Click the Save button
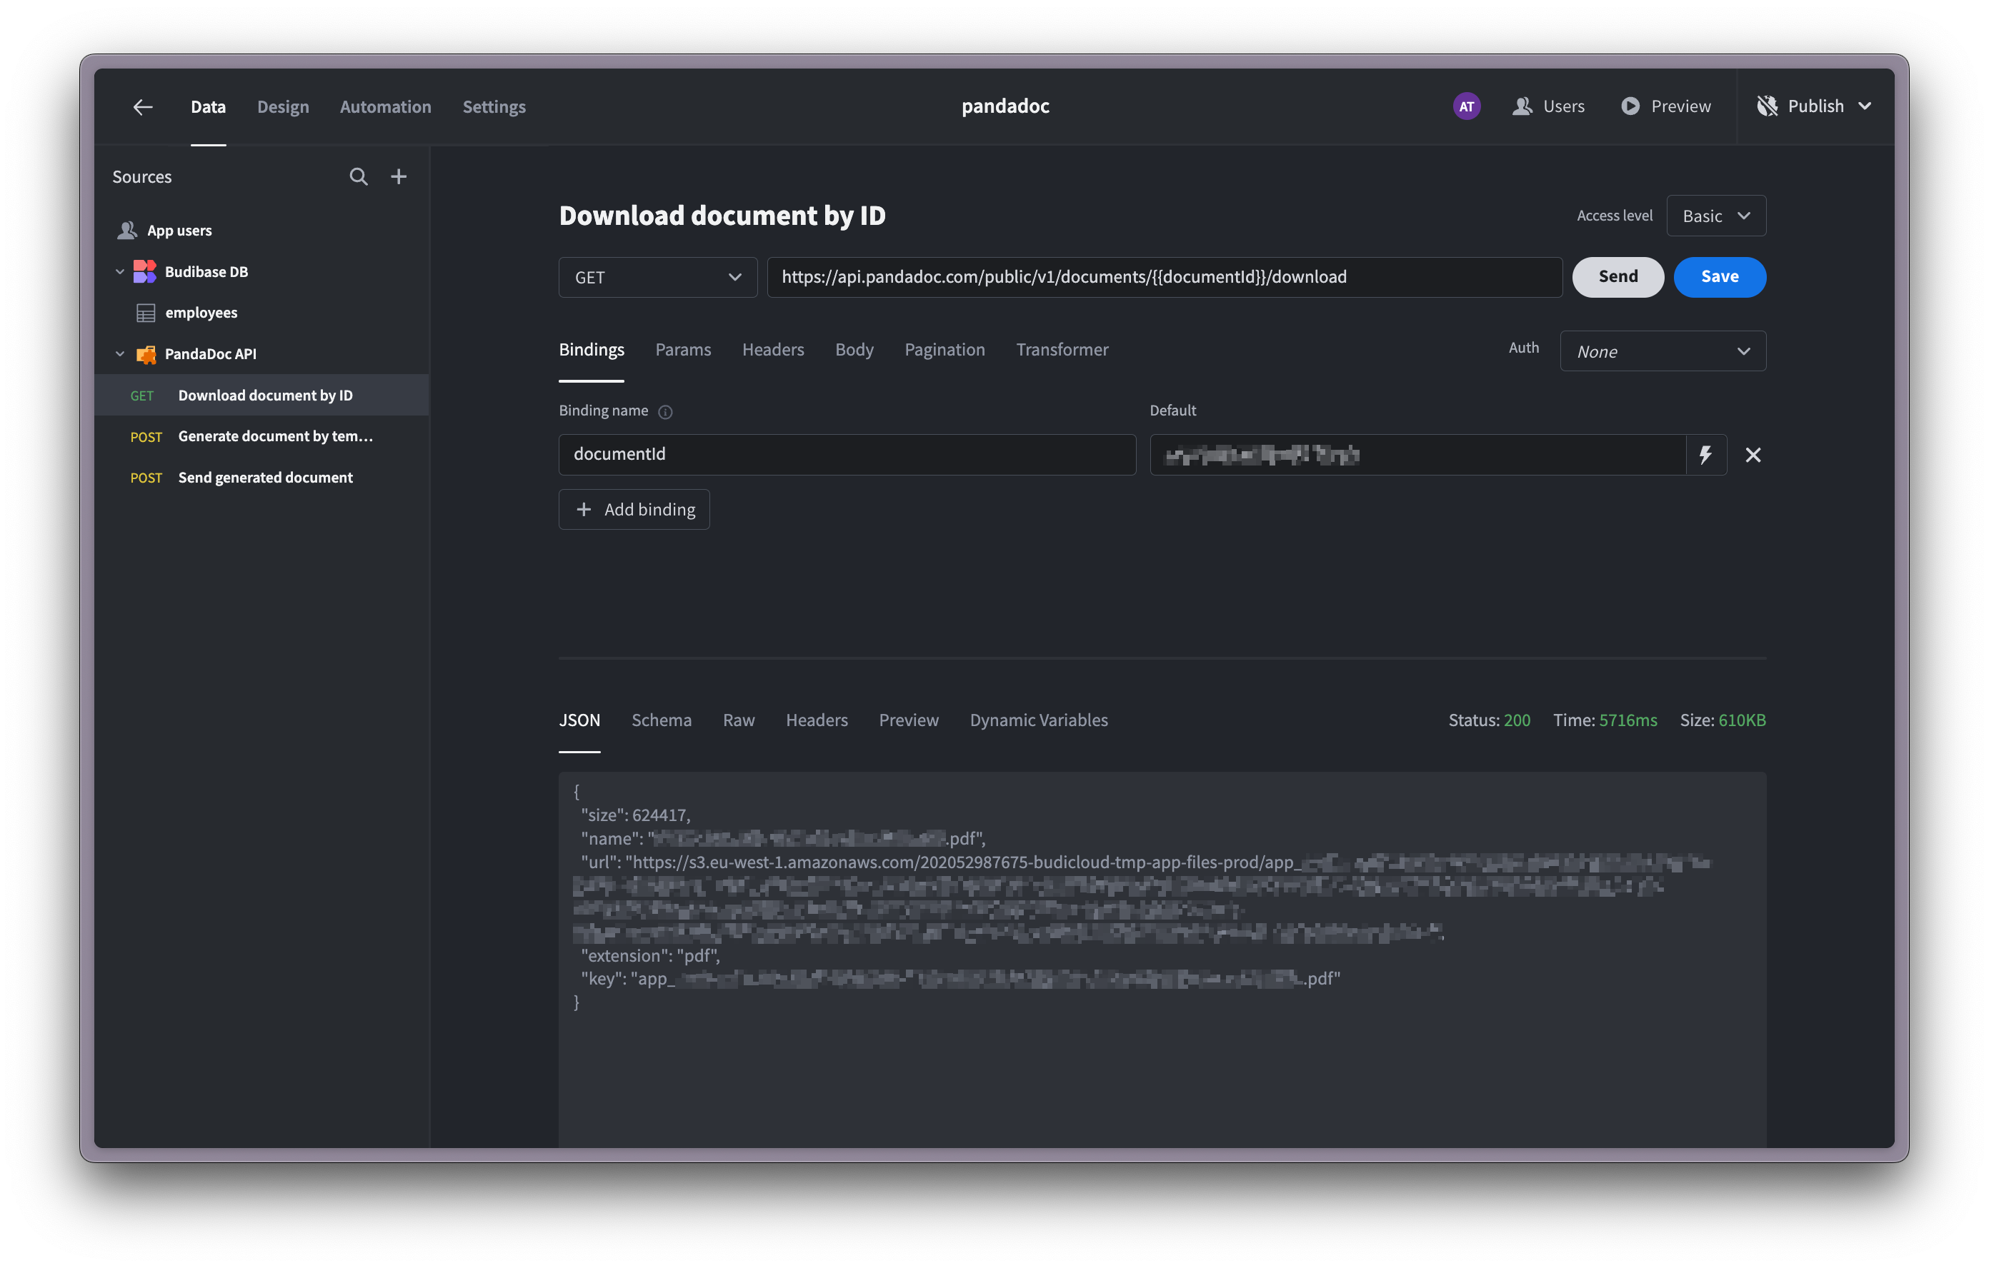 [1720, 276]
